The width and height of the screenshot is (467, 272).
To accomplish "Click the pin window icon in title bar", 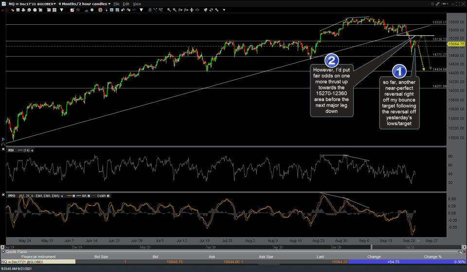I will click(x=444, y=4).
